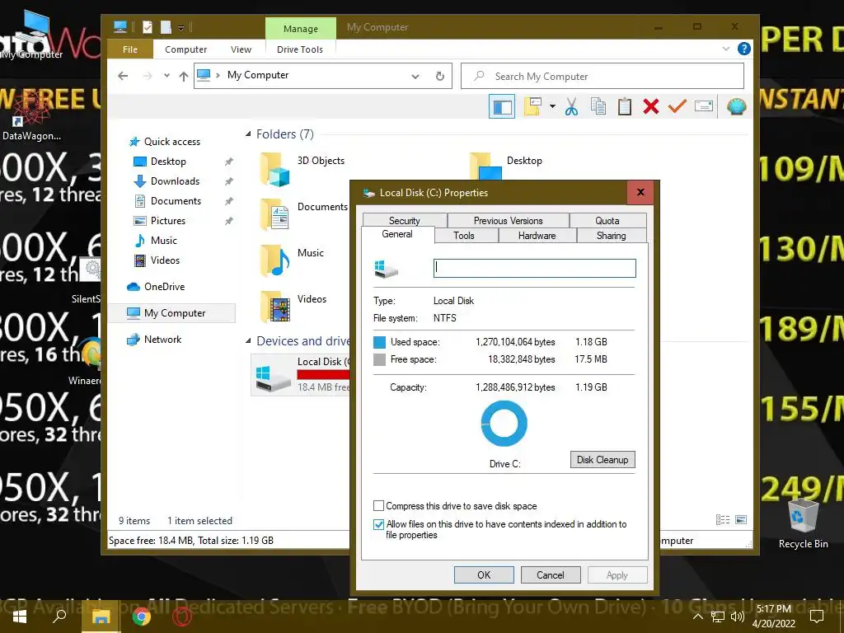Screen dimensions: 844x633
Task: Click Cancel in the properties dialog
Action: [551, 574]
